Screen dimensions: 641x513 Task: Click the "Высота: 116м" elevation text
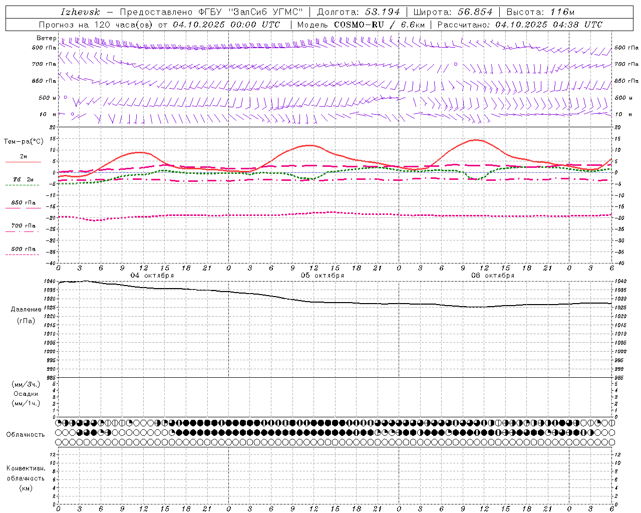pos(540,12)
